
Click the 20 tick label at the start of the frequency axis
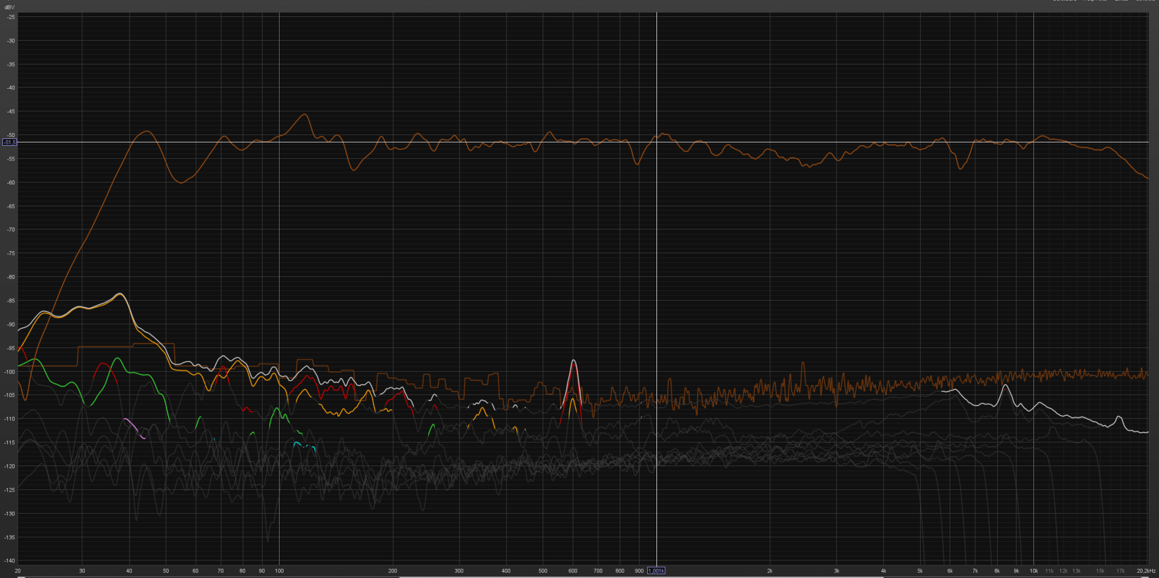coord(18,571)
